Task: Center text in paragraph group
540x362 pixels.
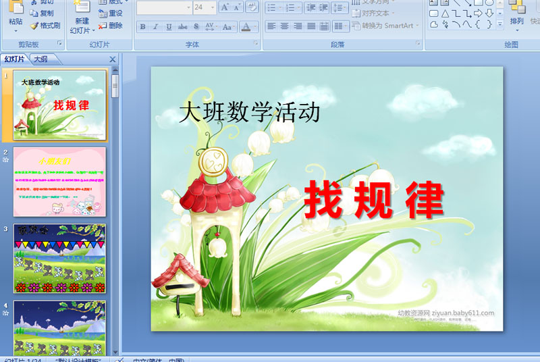Action: [x=284, y=26]
